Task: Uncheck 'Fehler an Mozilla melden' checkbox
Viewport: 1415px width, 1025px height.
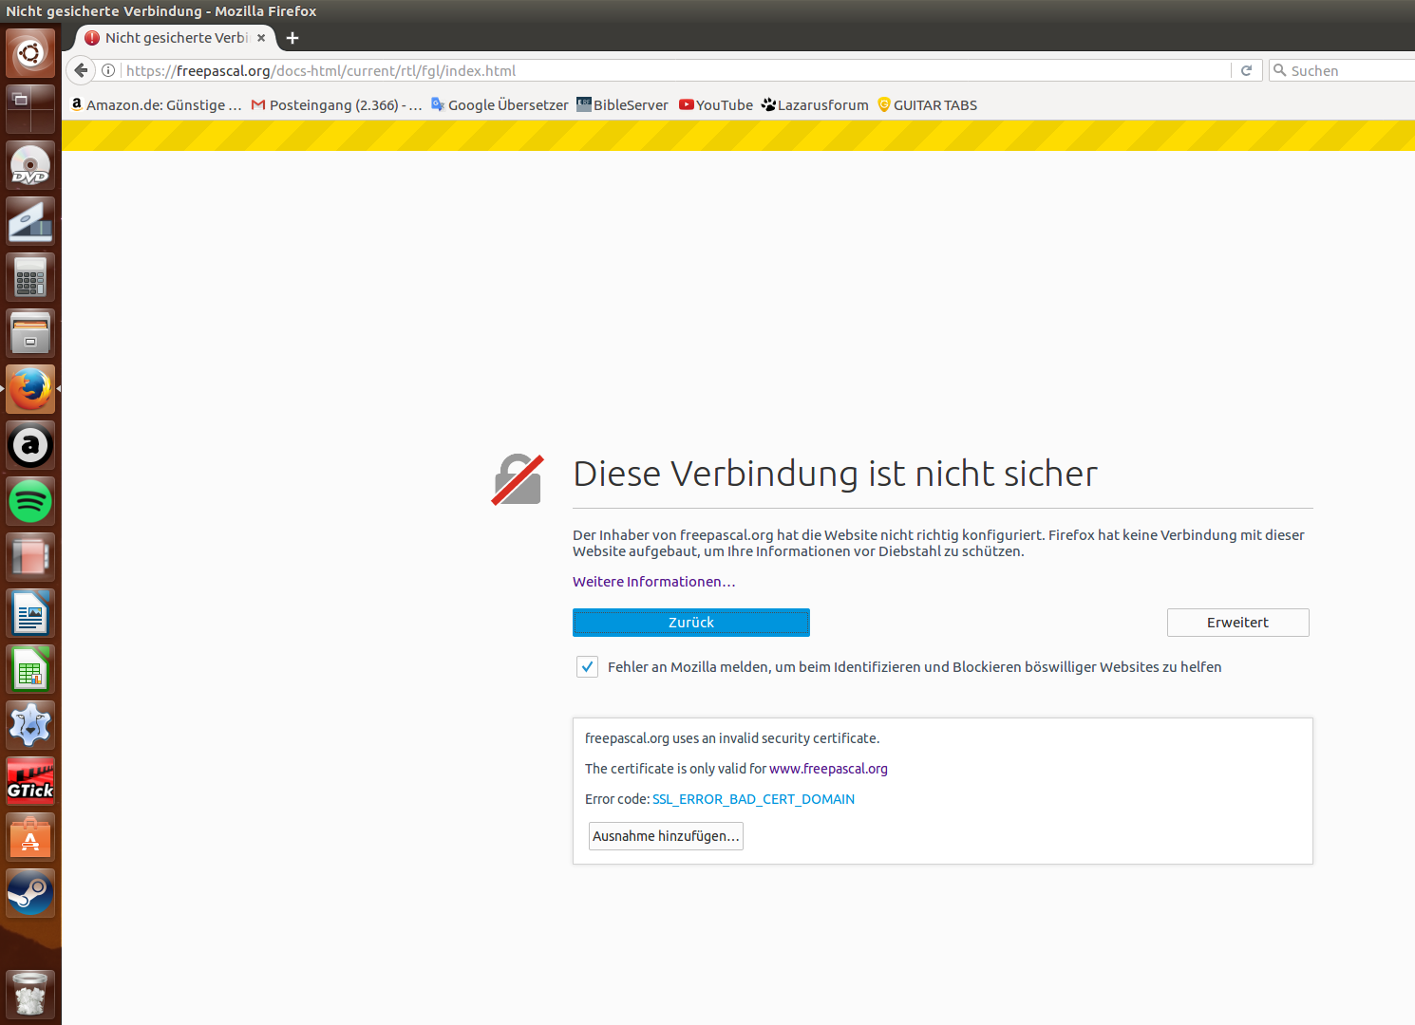Action: [x=587, y=667]
